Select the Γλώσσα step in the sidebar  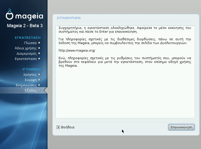(x=30, y=43)
